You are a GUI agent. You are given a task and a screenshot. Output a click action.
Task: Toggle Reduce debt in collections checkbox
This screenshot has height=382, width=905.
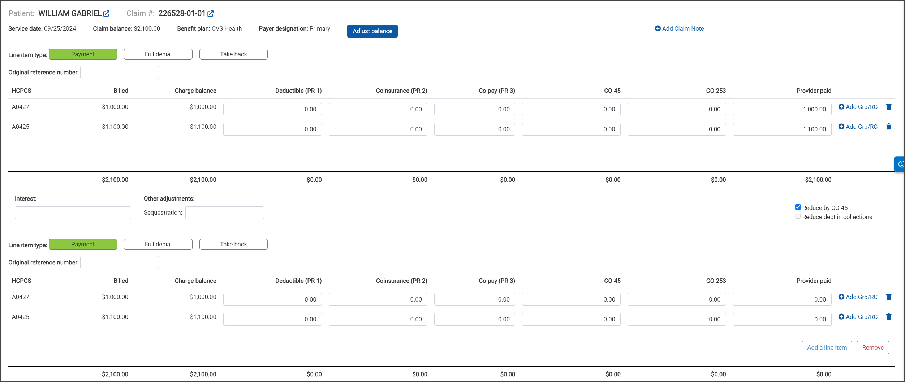point(798,216)
